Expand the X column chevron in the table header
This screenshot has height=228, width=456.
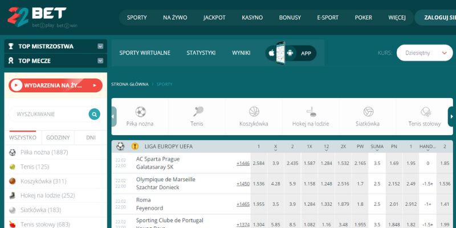click(275, 150)
